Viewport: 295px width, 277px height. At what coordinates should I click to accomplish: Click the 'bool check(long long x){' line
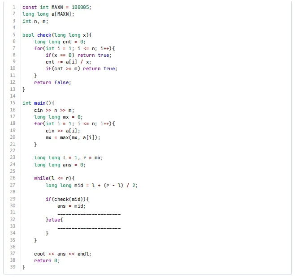click(57, 35)
